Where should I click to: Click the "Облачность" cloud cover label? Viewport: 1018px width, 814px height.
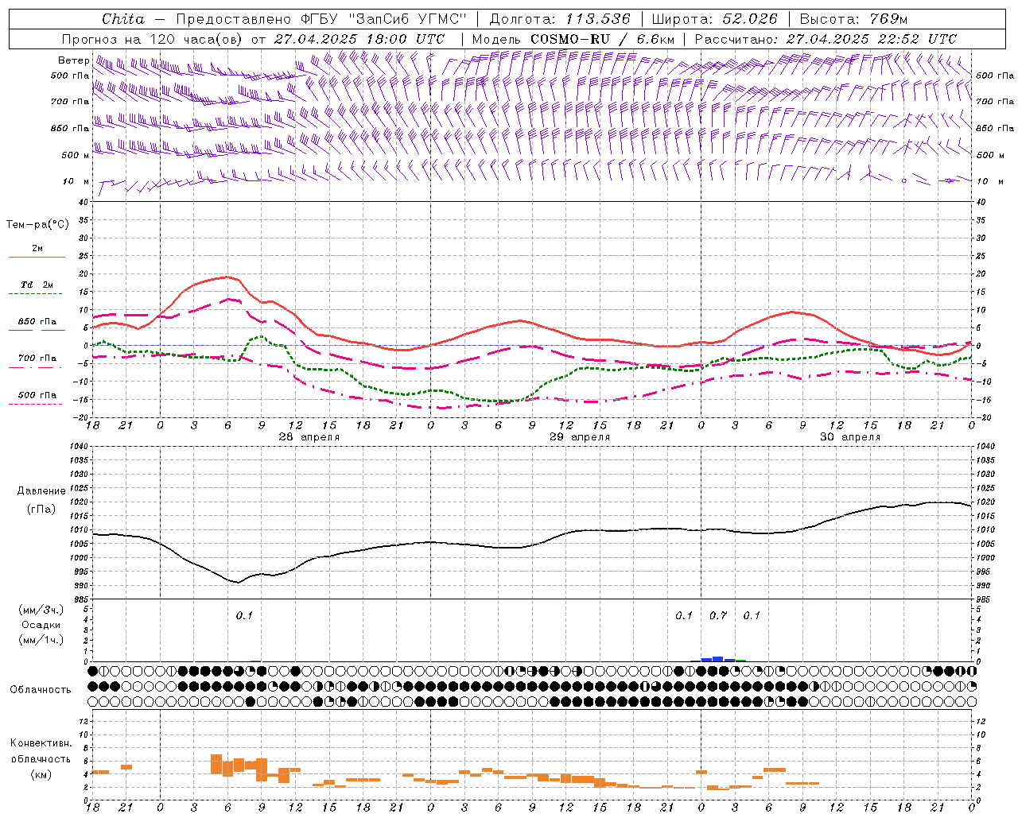pyautogui.click(x=41, y=690)
